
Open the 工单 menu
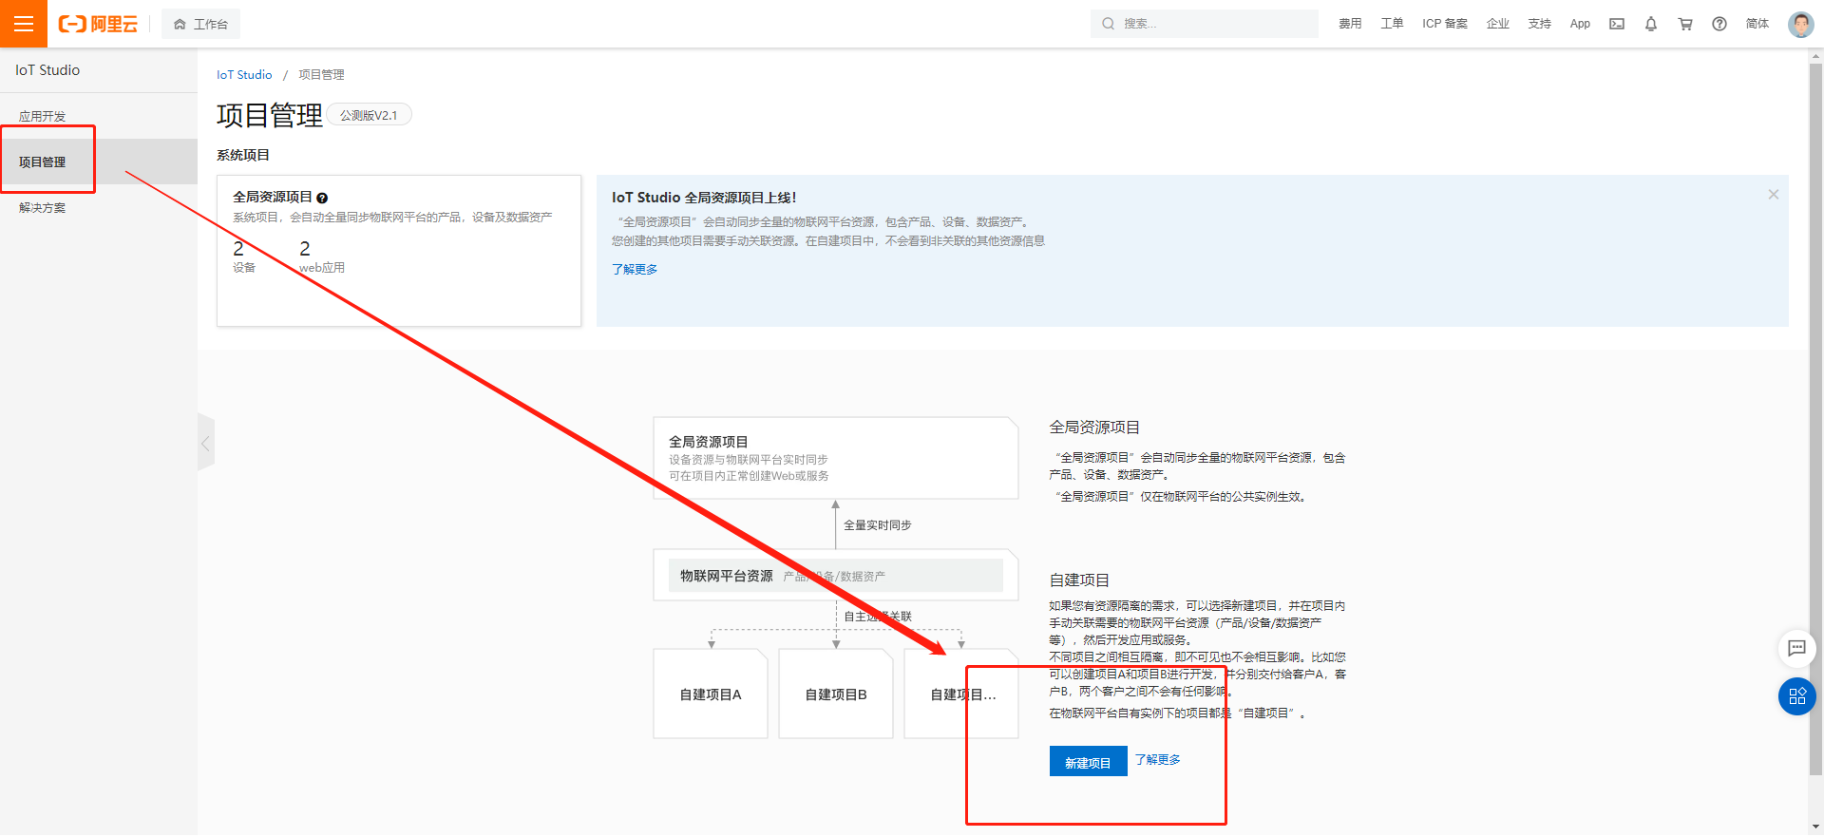click(x=1392, y=24)
